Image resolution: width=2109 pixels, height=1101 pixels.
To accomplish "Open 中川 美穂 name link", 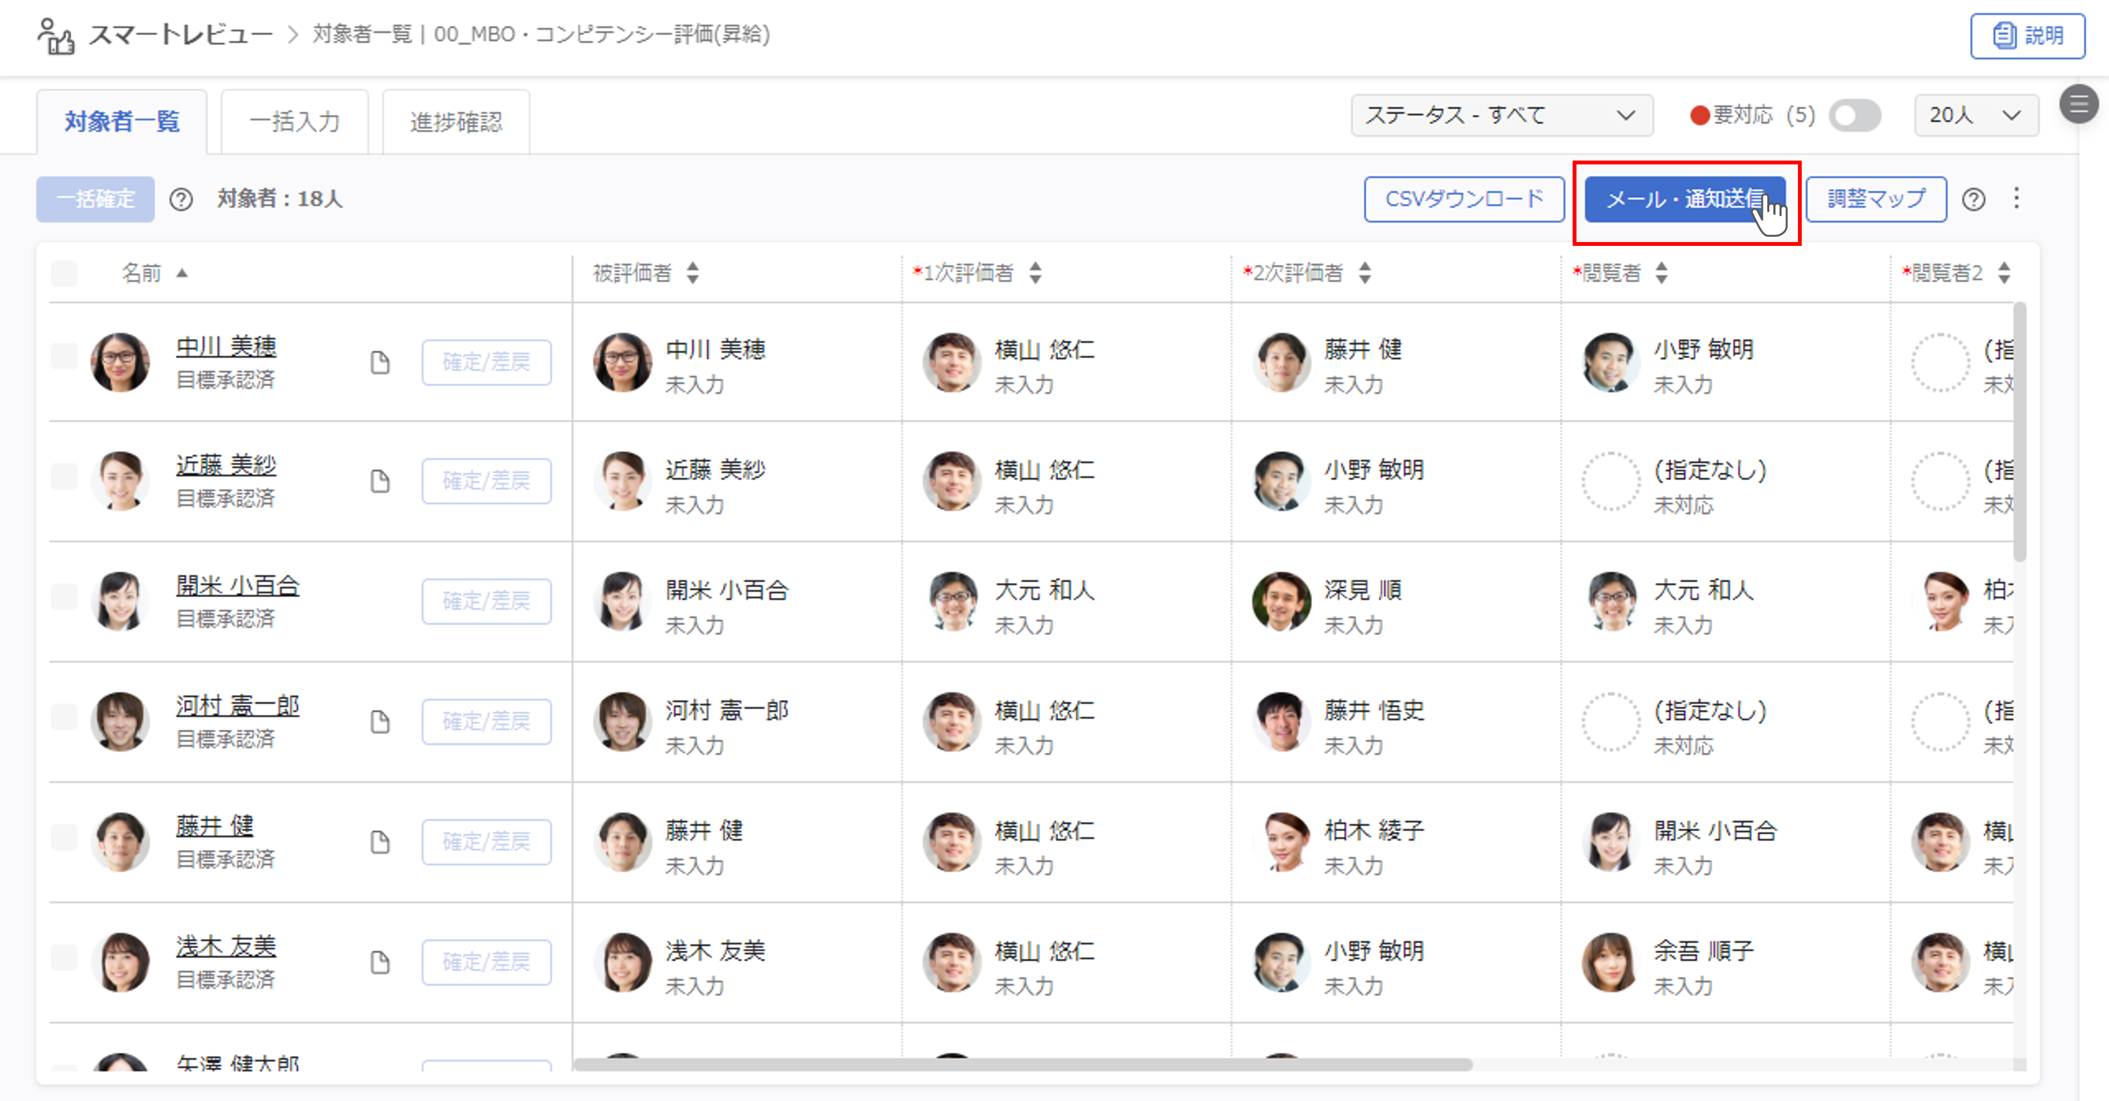I will pos(226,347).
